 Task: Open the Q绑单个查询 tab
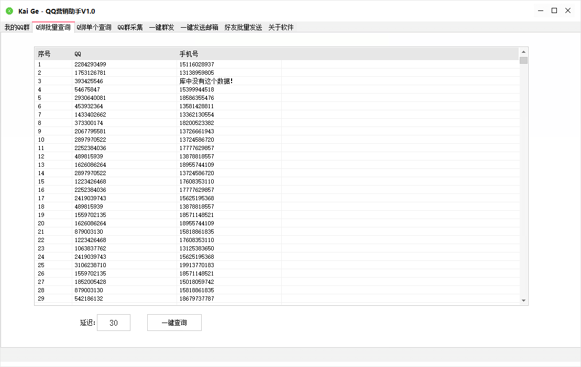coord(94,28)
